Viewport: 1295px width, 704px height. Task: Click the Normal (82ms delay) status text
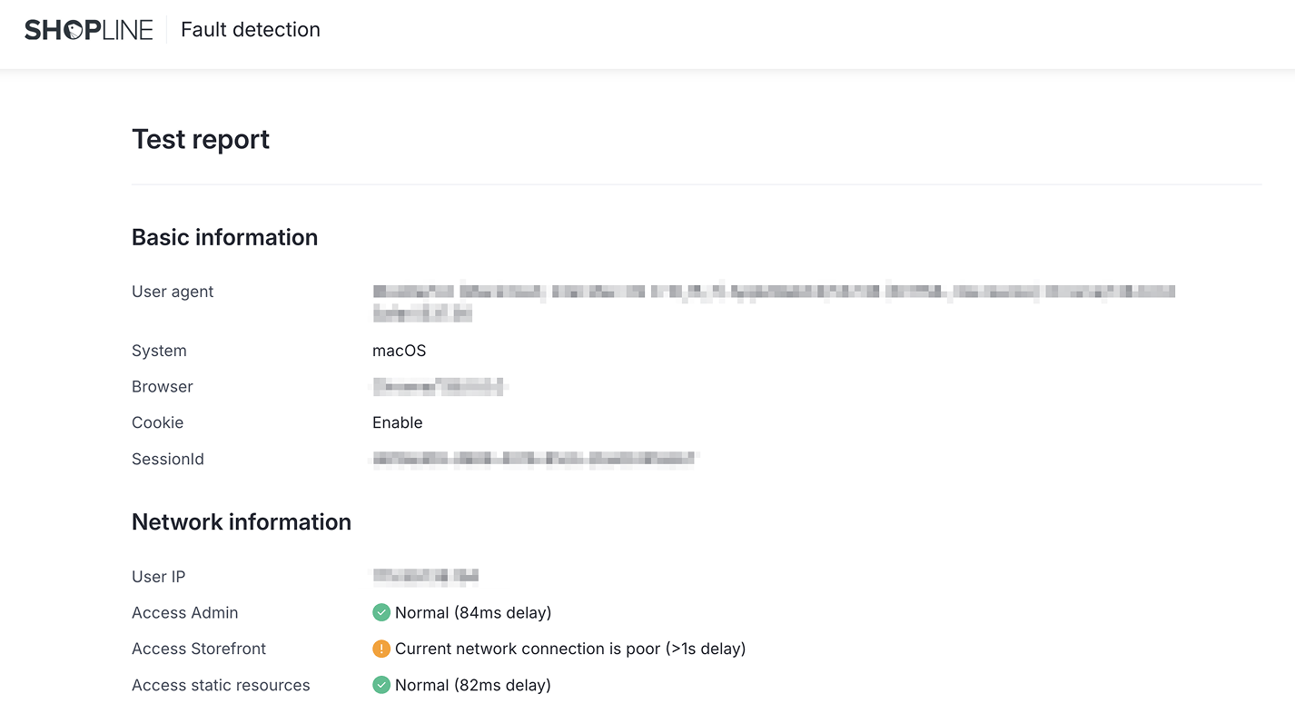(x=473, y=685)
